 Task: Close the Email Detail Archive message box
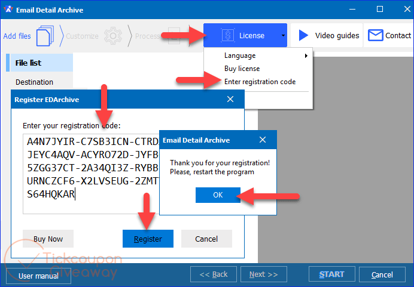click(x=263, y=140)
